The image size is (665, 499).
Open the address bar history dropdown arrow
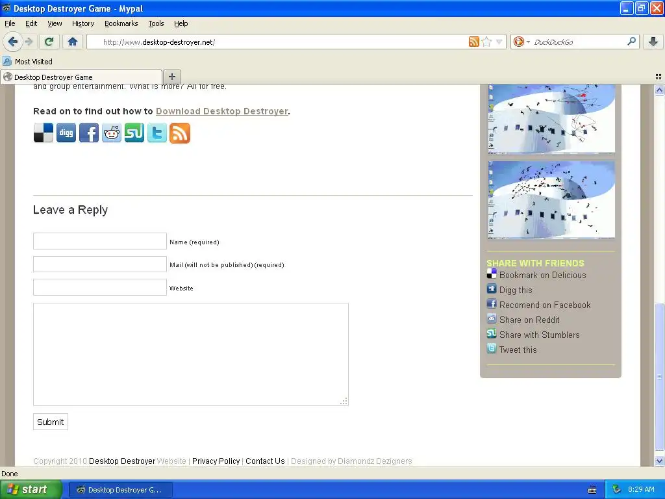pyautogui.click(x=499, y=42)
